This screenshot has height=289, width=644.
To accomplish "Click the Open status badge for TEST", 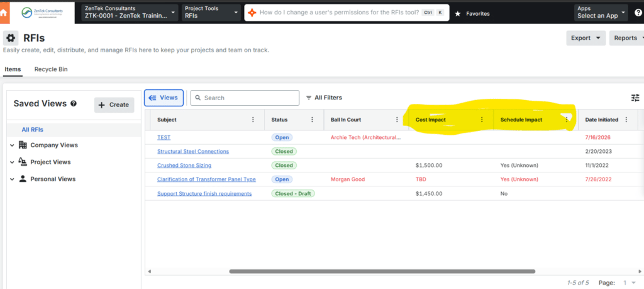I will [282, 137].
